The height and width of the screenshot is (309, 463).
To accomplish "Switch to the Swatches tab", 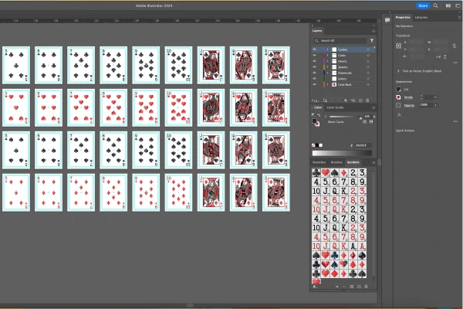I will click(x=319, y=162).
